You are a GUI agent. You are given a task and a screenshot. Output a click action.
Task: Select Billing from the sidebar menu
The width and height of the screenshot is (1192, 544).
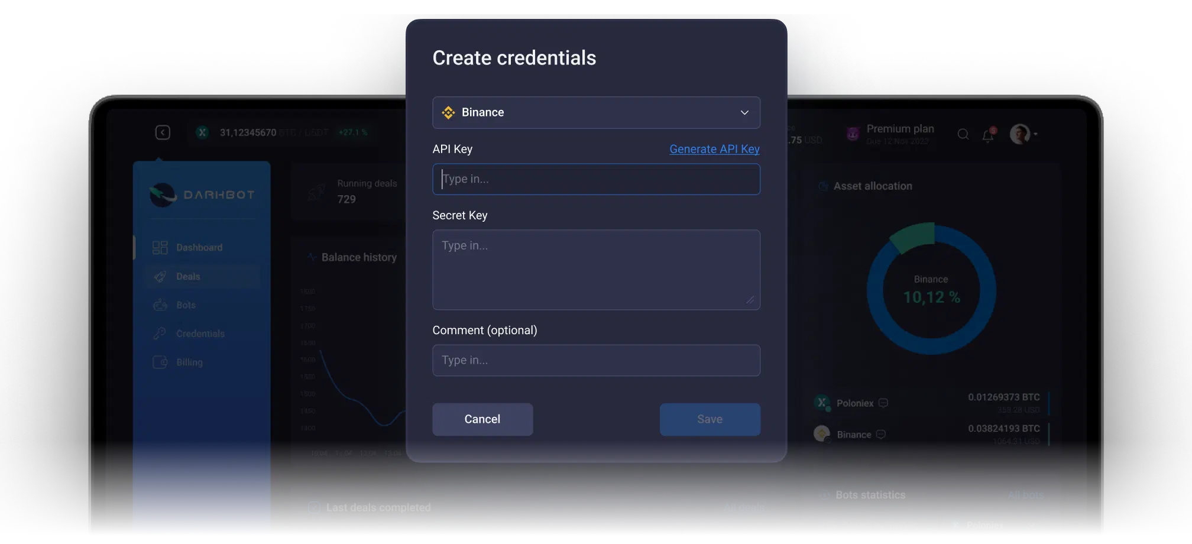tap(189, 362)
